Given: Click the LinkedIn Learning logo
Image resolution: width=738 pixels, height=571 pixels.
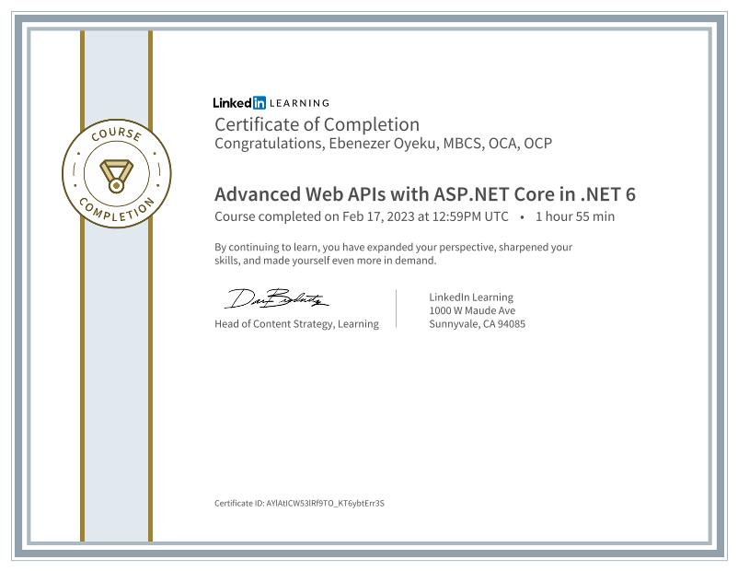Looking at the screenshot, I should (x=271, y=103).
